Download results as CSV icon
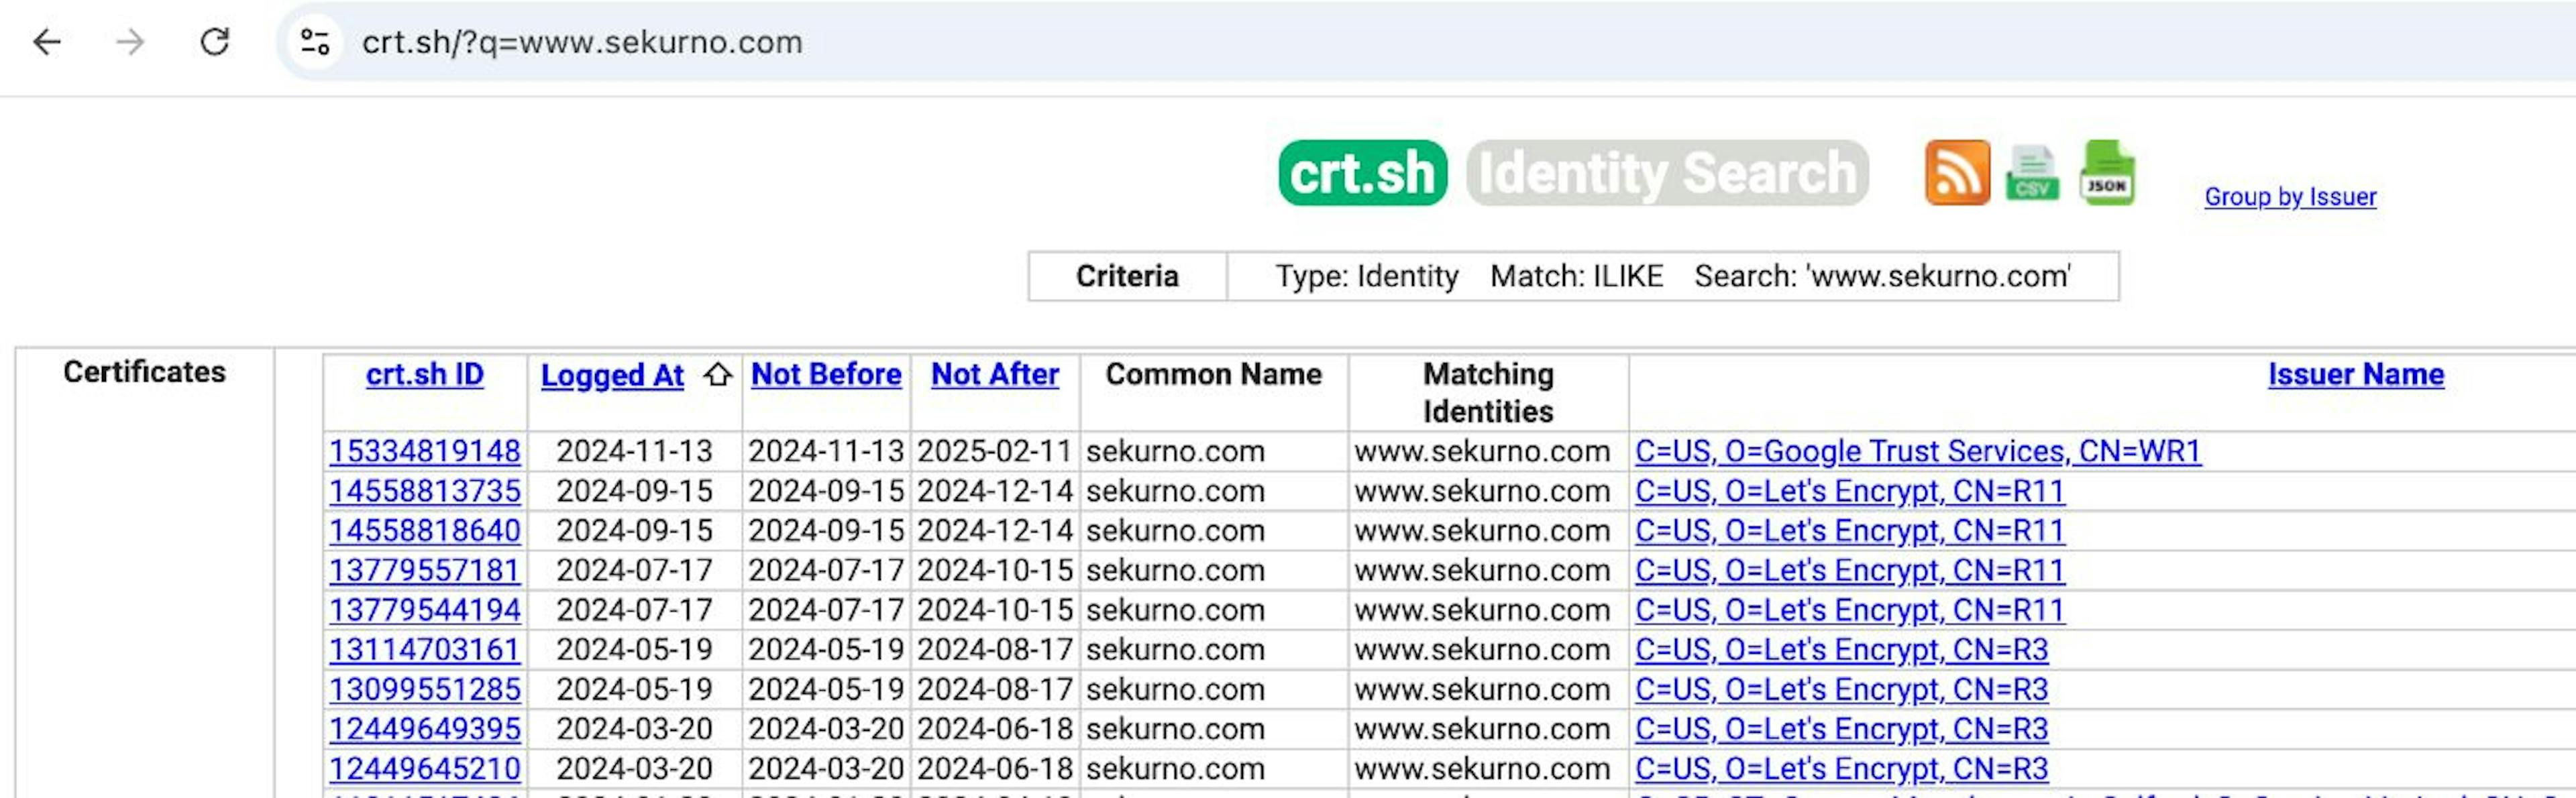The image size is (2576, 798). pyautogui.click(x=2032, y=173)
